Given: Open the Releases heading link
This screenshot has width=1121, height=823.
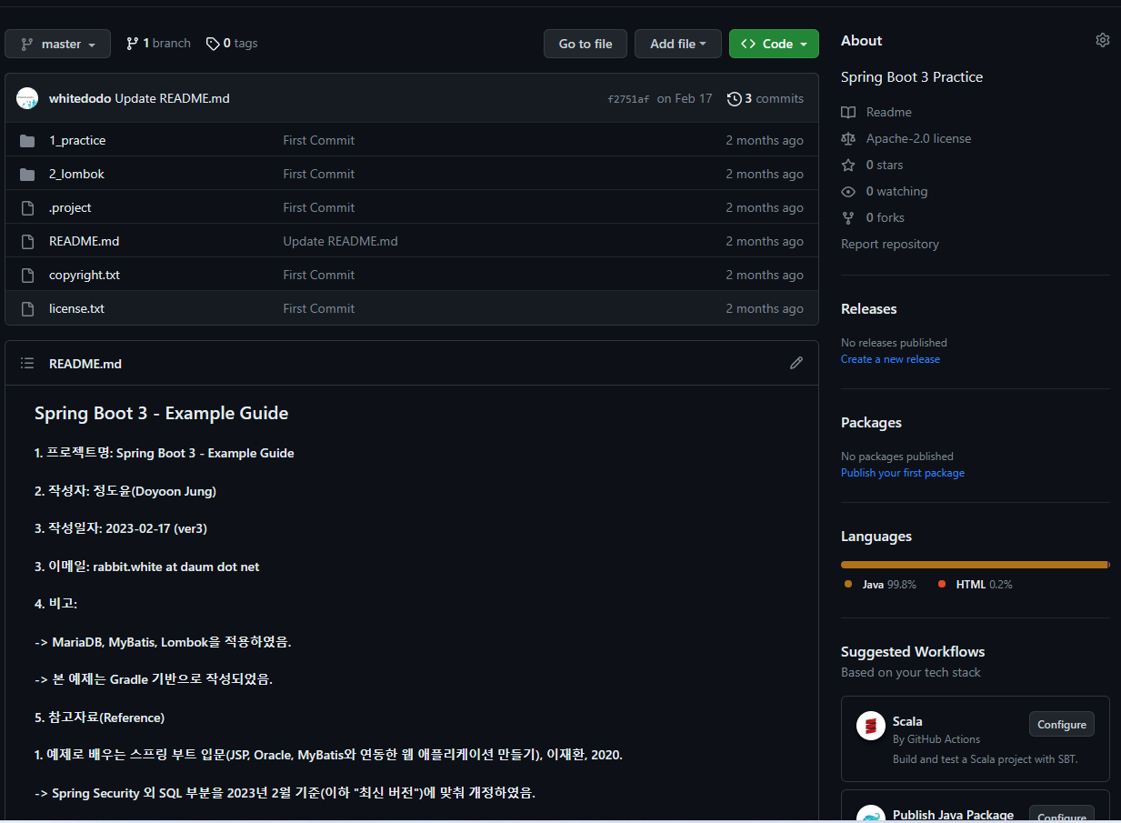Looking at the screenshot, I should [868, 309].
